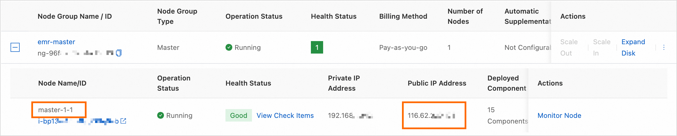Click Scale In action
Viewport: 677px width, 136px height.
[x=602, y=47]
